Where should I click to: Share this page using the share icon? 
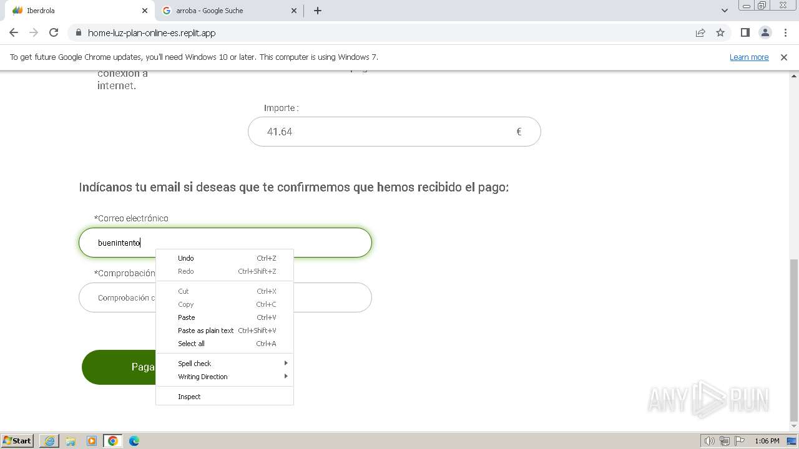pos(700,32)
